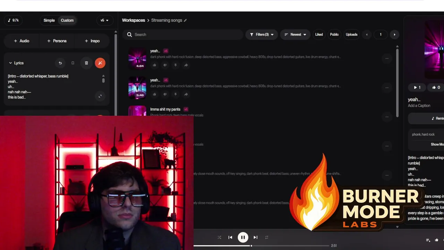Open the Newest sort dropdown

point(295,34)
